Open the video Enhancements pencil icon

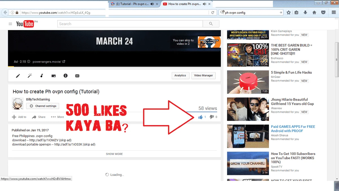tap(18, 76)
